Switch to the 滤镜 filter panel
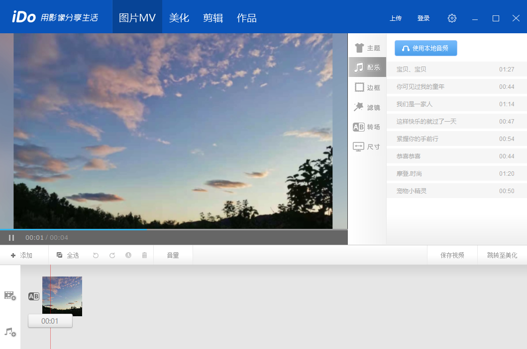527x349 pixels. pyautogui.click(x=367, y=107)
